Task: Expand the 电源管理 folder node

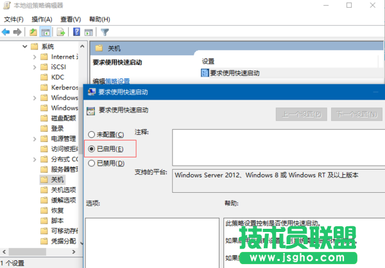Action: 35,138
